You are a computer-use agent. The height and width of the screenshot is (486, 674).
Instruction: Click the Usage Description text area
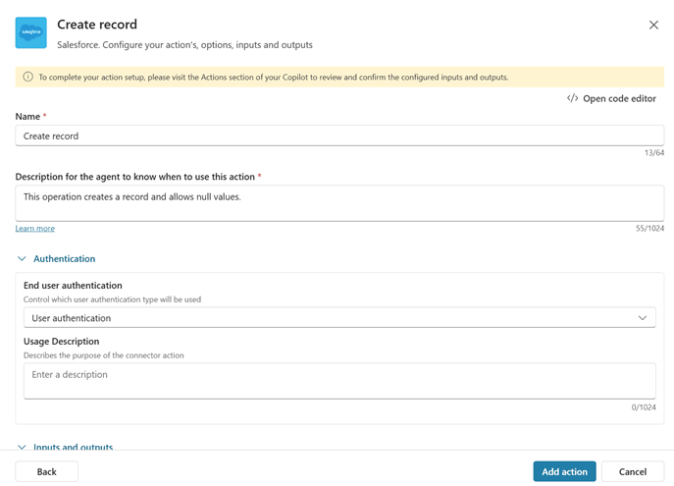tap(339, 381)
